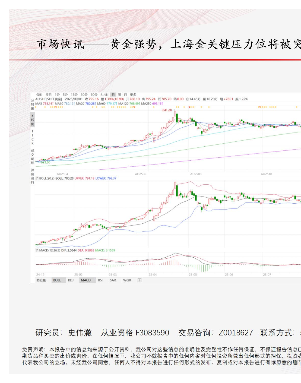Show the SAR indicator
The image size is (301, 383).
[113, 280]
